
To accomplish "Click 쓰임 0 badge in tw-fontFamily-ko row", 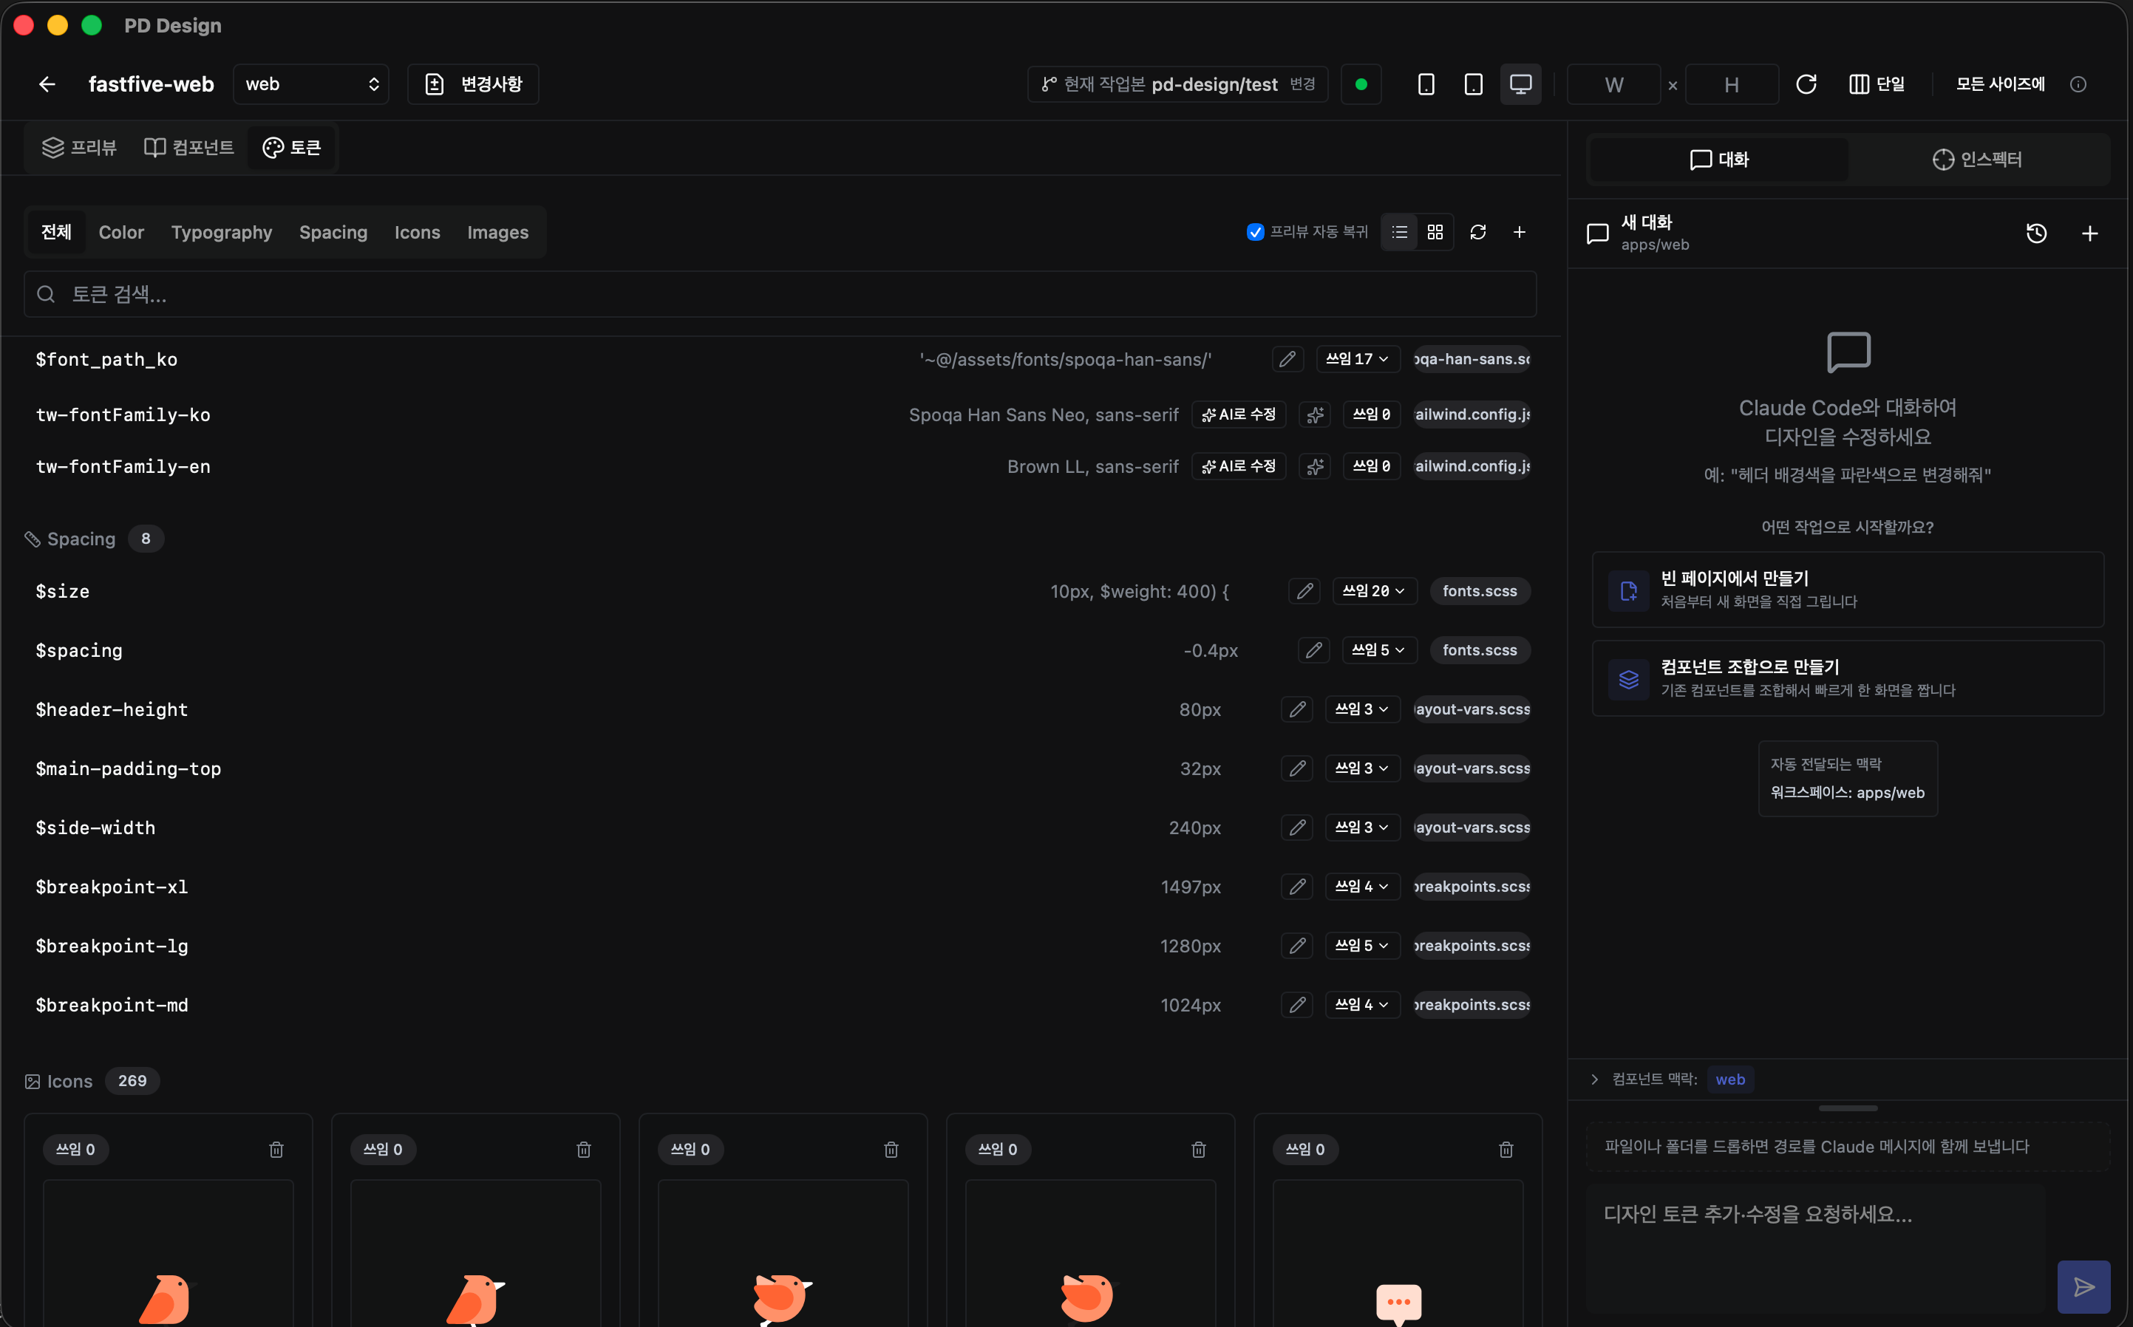I will point(1371,415).
